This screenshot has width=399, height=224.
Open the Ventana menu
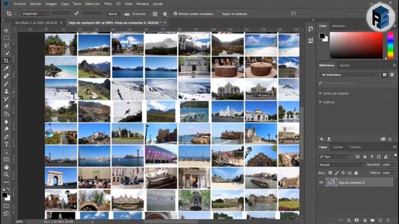click(142, 4)
